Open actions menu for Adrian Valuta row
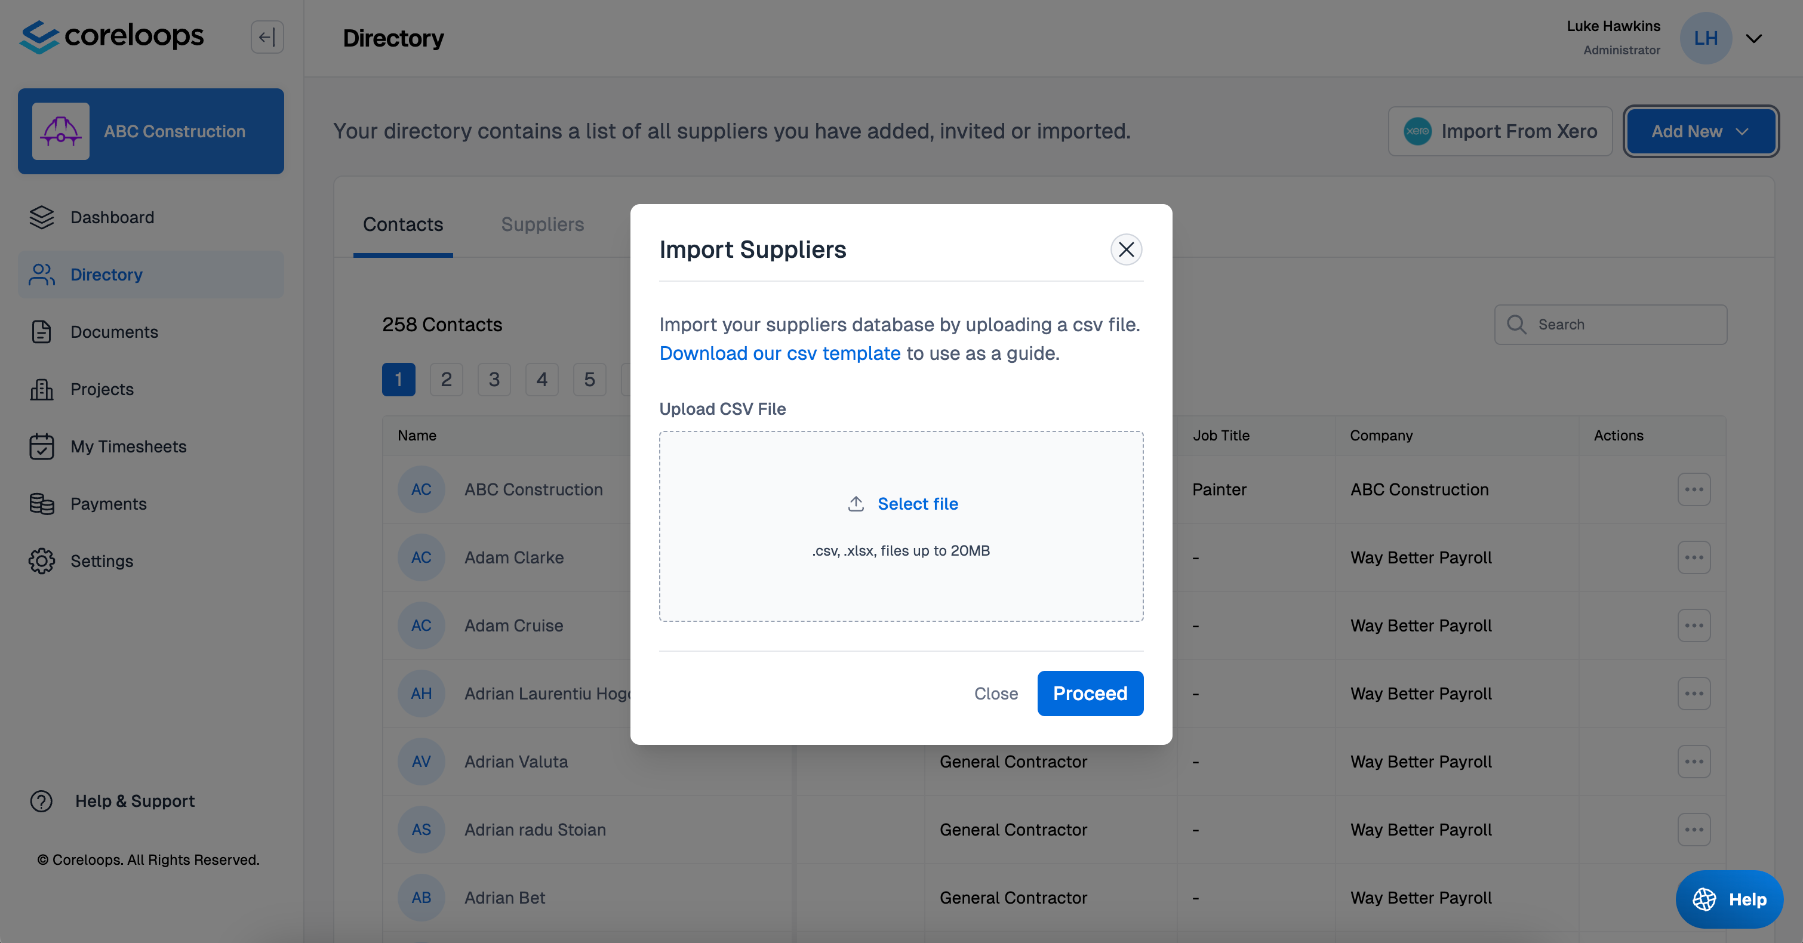Image resolution: width=1803 pixels, height=943 pixels. click(1694, 762)
